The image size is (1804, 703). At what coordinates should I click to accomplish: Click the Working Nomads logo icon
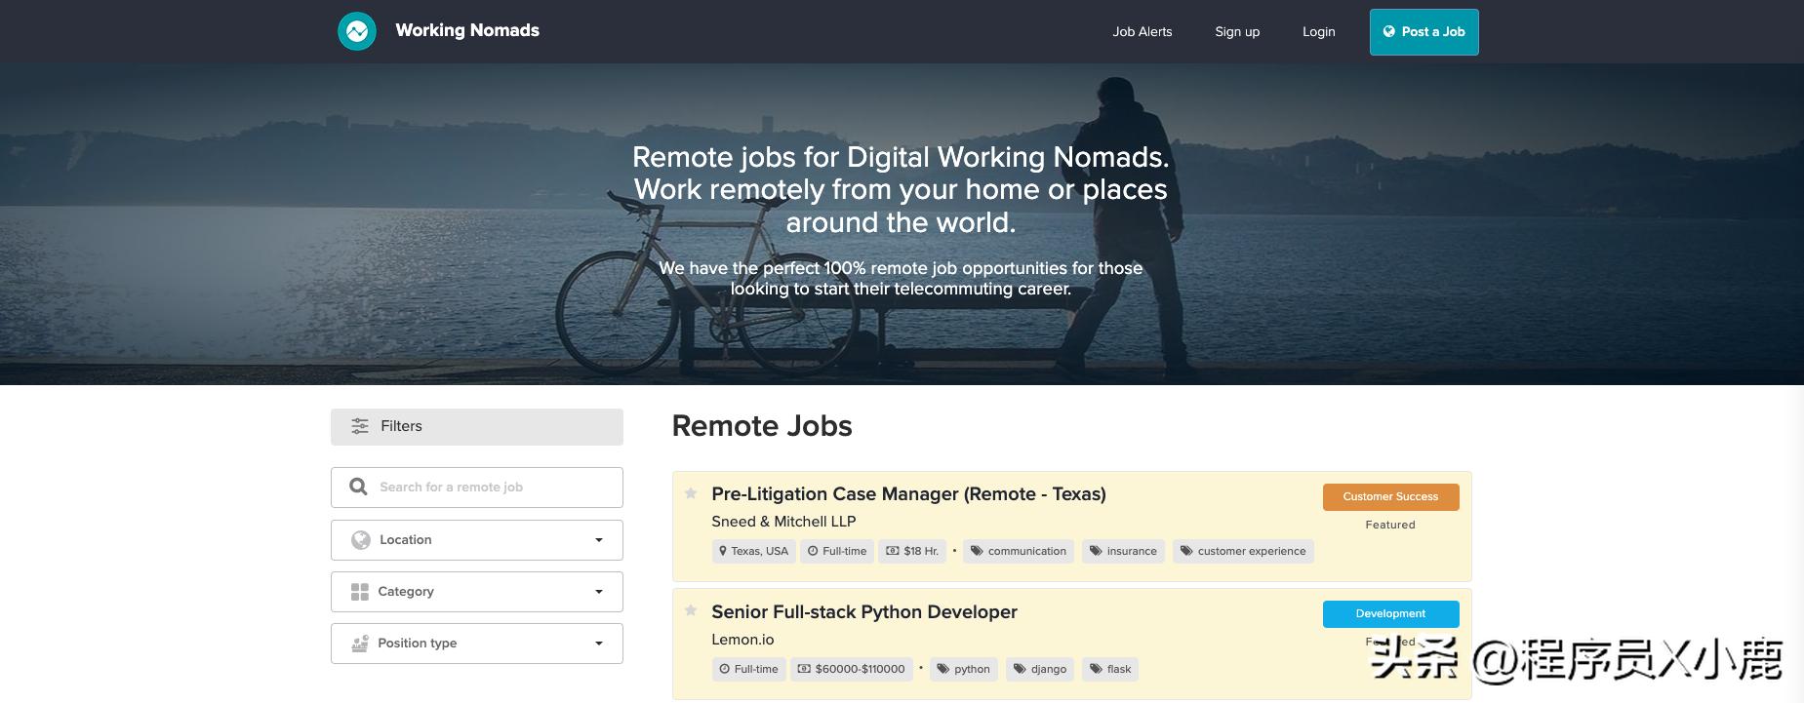click(357, 31)
